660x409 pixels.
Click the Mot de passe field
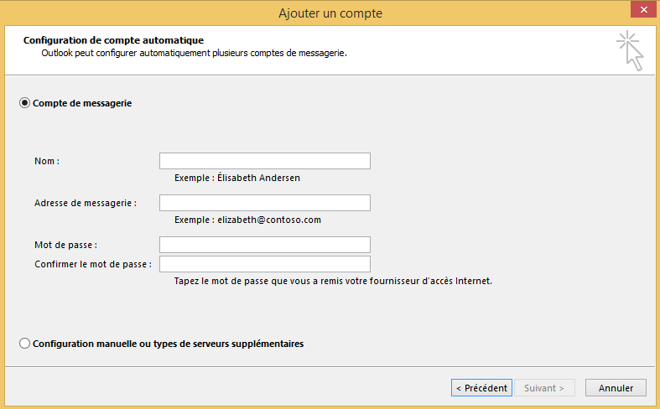[264, 245]
